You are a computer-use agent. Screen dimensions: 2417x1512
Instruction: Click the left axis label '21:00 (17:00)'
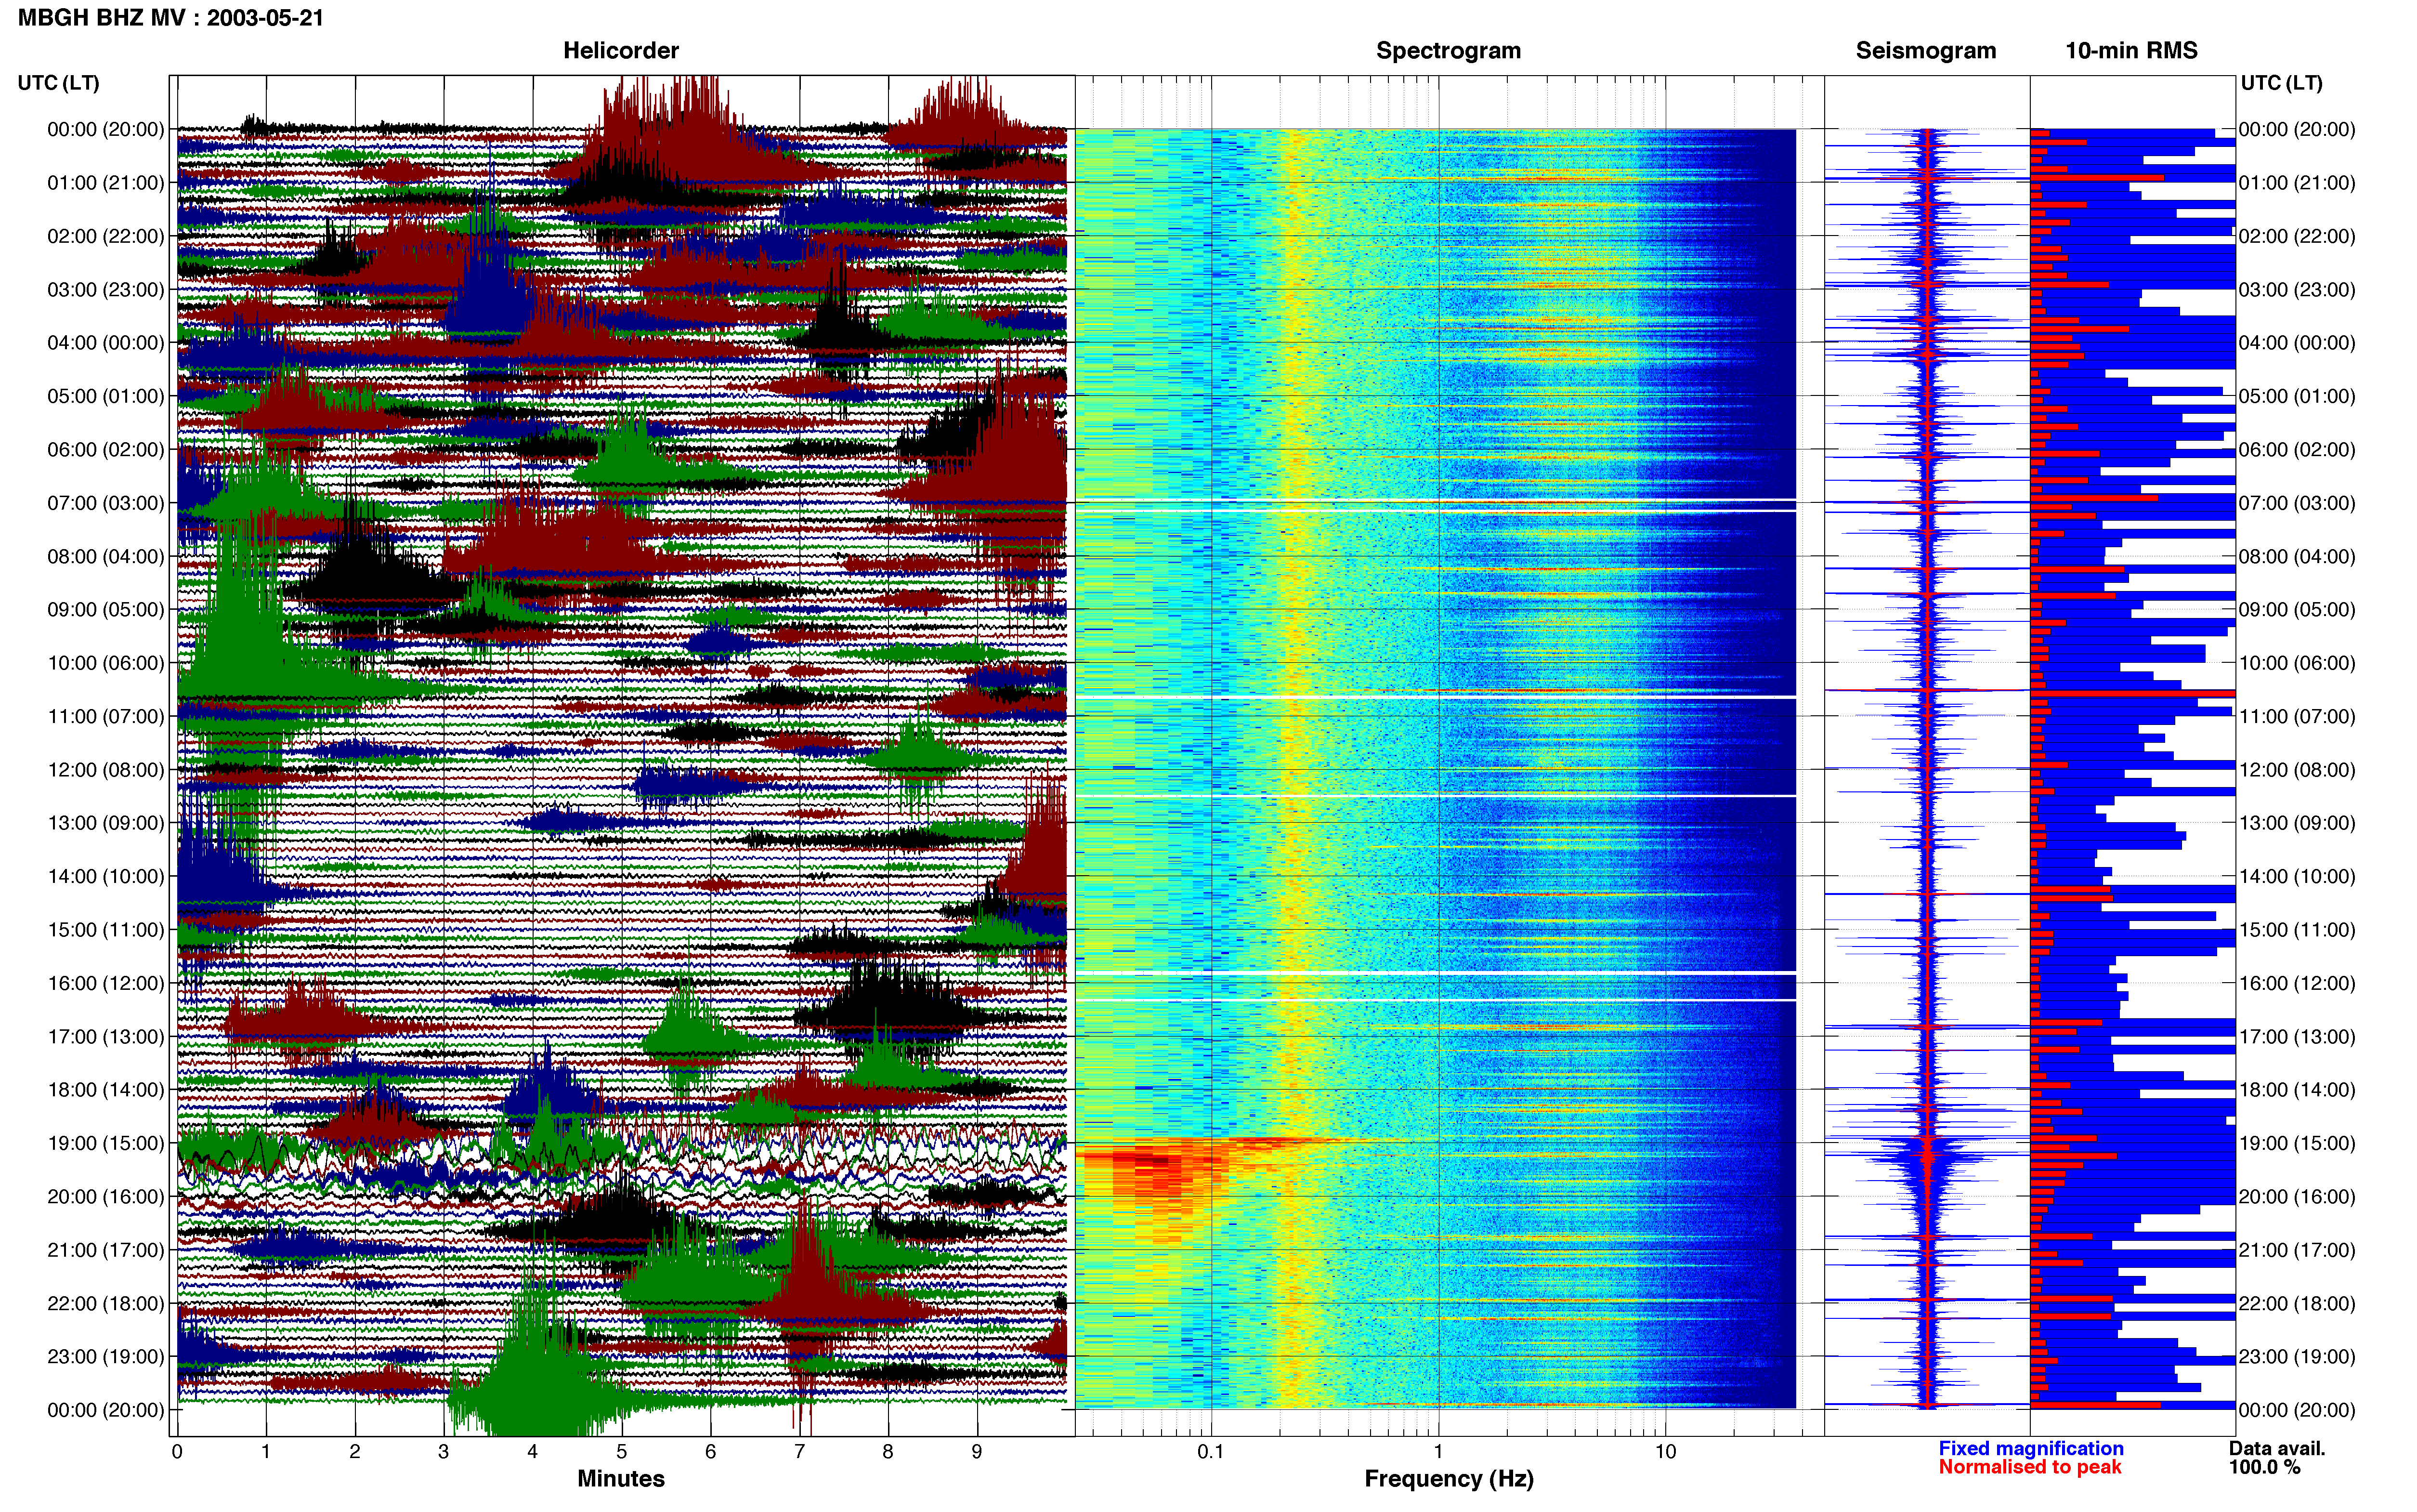(105, 1250)
